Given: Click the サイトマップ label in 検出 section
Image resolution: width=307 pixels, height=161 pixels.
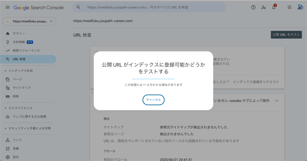Looking at the screenshot, I should [x=114, y=127].
